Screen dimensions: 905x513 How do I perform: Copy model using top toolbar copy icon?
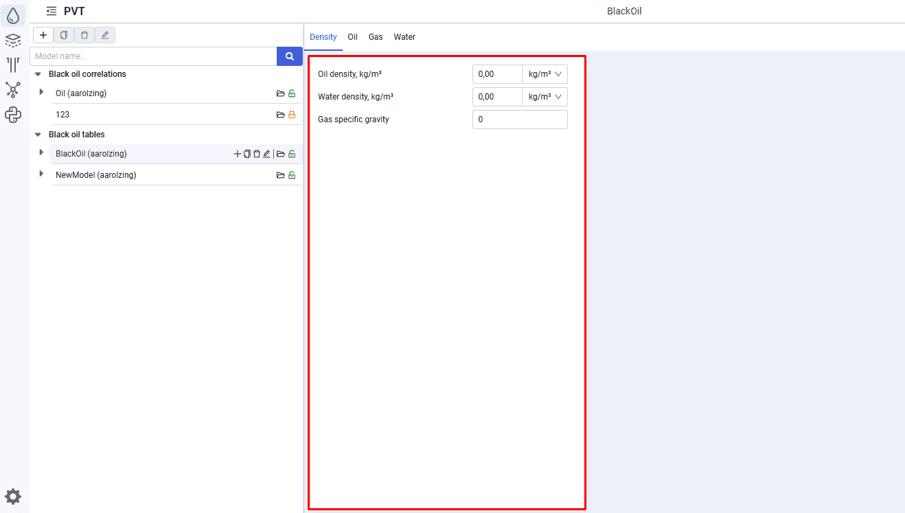click(x=63, y=35)
